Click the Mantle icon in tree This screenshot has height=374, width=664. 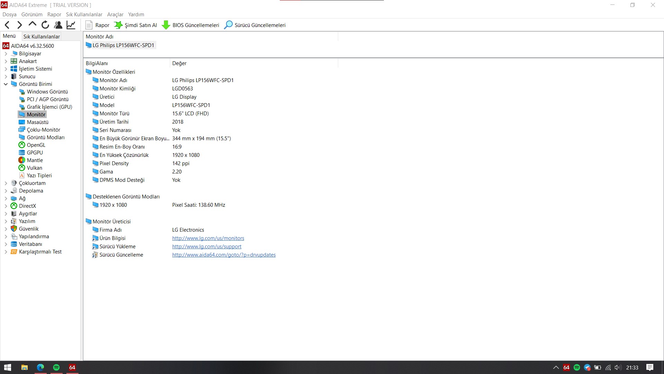22,160
